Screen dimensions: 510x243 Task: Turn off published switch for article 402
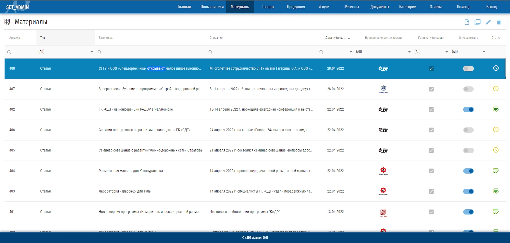click(468, 110)
